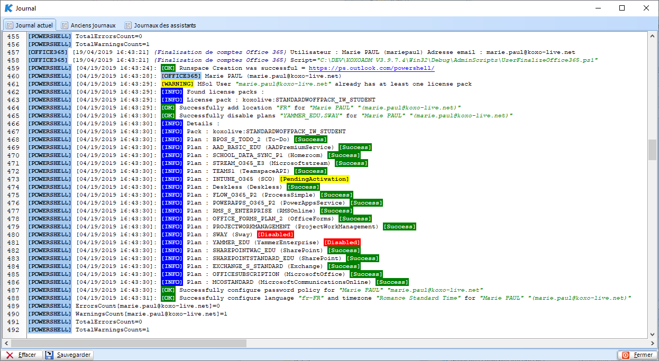Open the Journaux des assistants tab

160,25
